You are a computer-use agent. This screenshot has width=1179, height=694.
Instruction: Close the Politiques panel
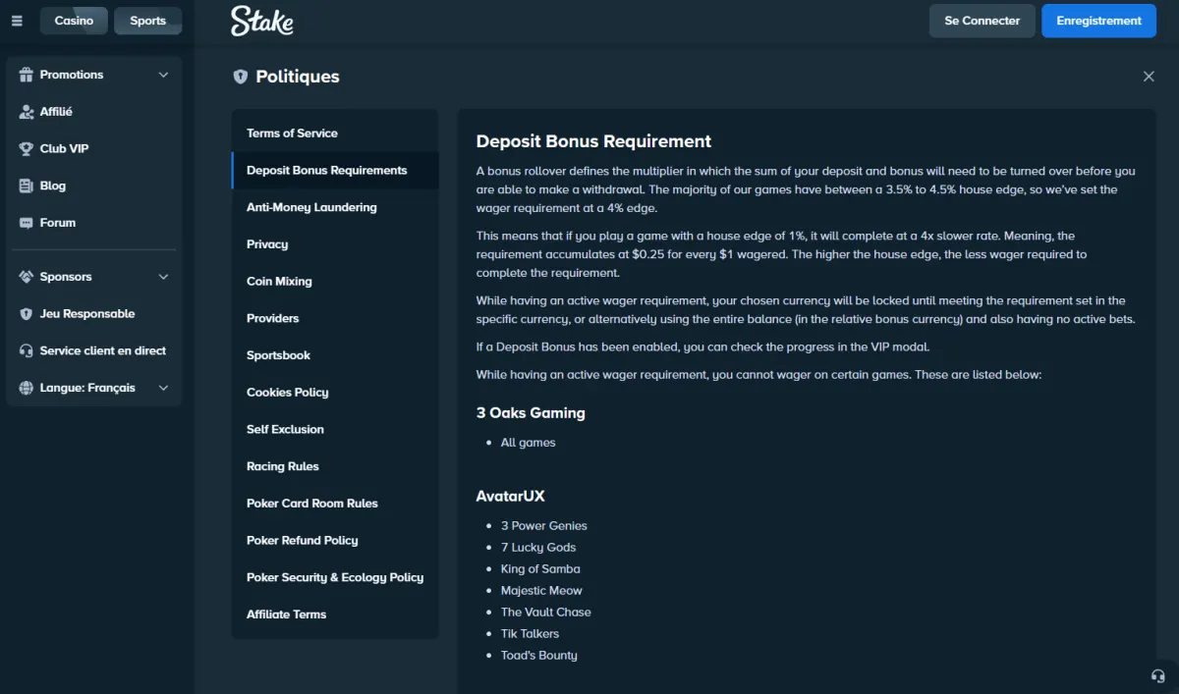pos(1149,77)
